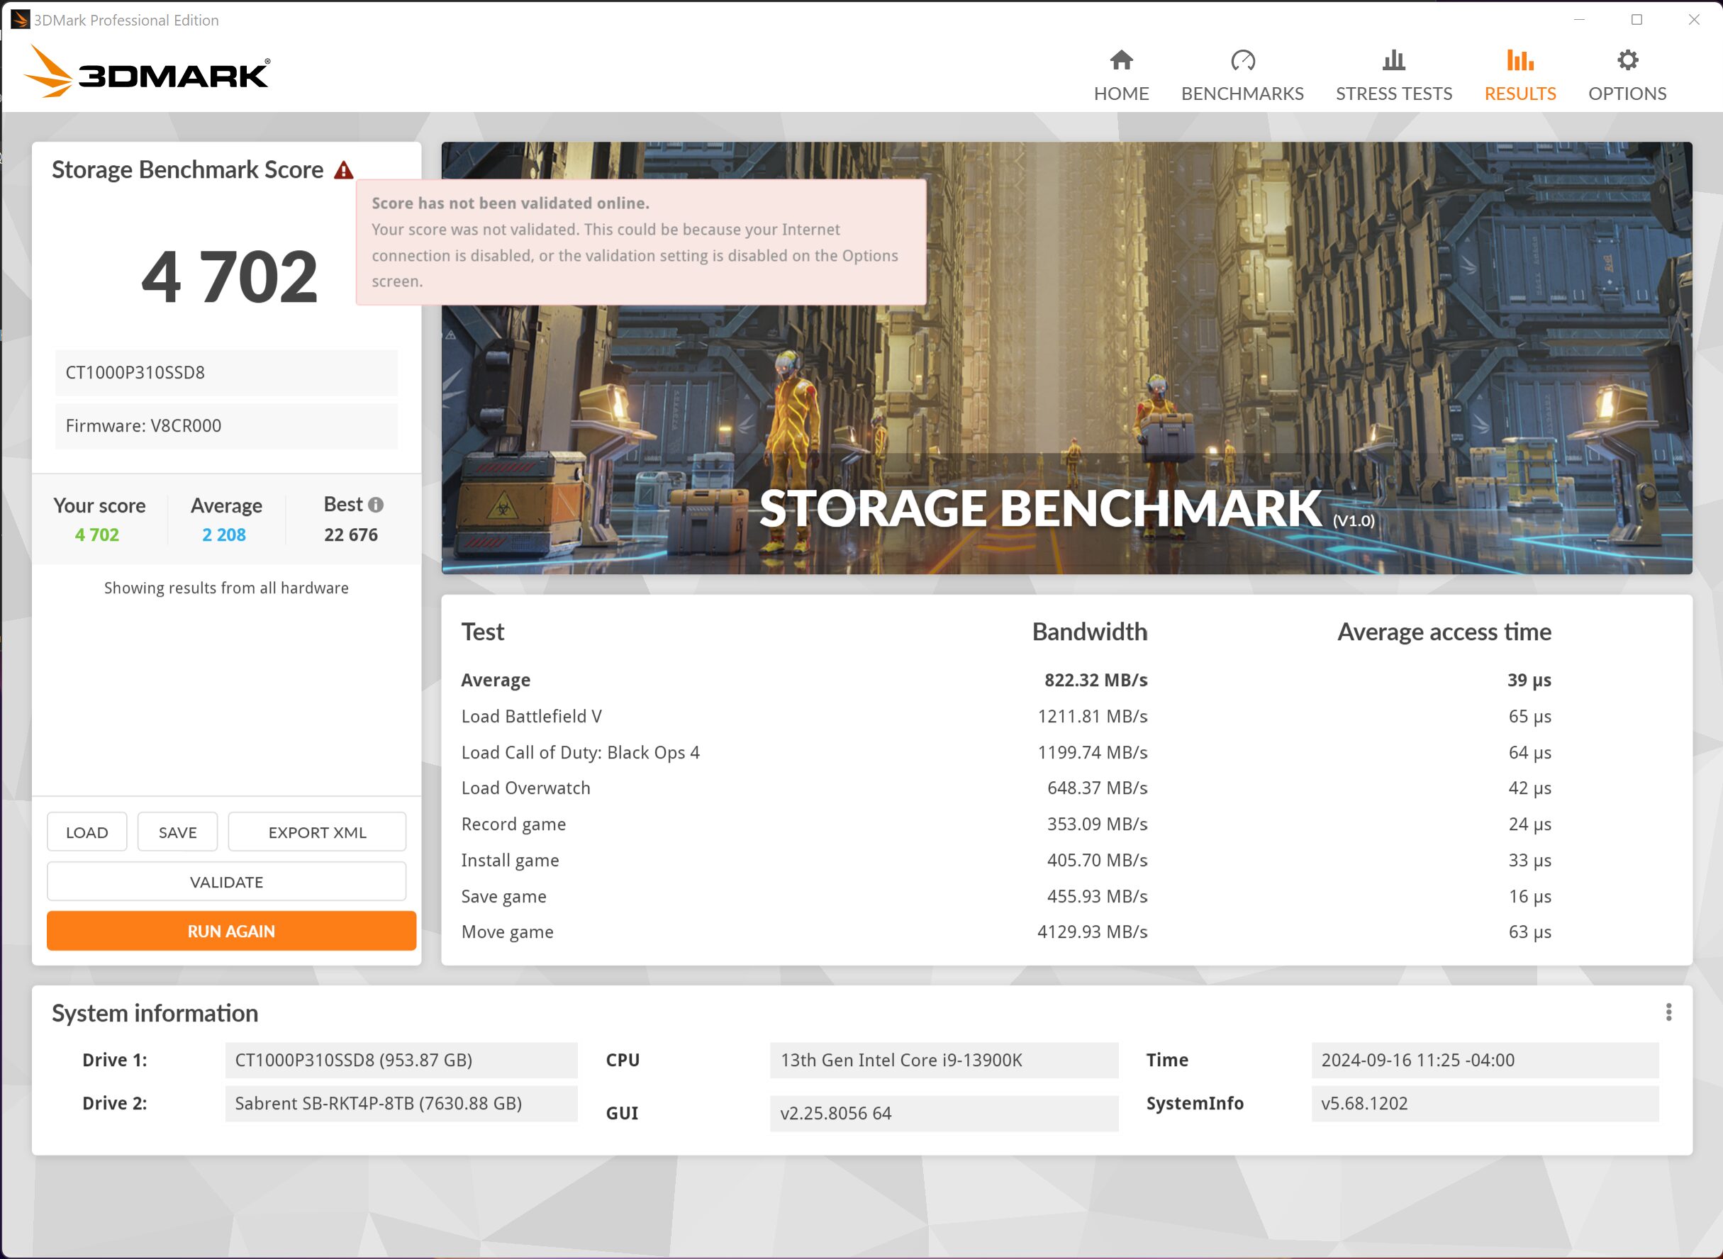
Task: Click the Sabrent SB-RKT4P-8TB drive field
Action: 401,1104
